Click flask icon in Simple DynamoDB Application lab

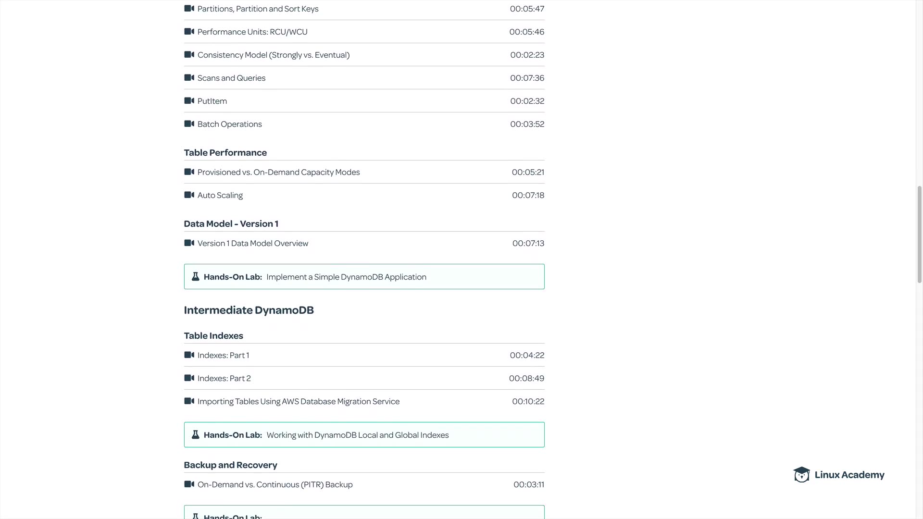click(196, 277)
